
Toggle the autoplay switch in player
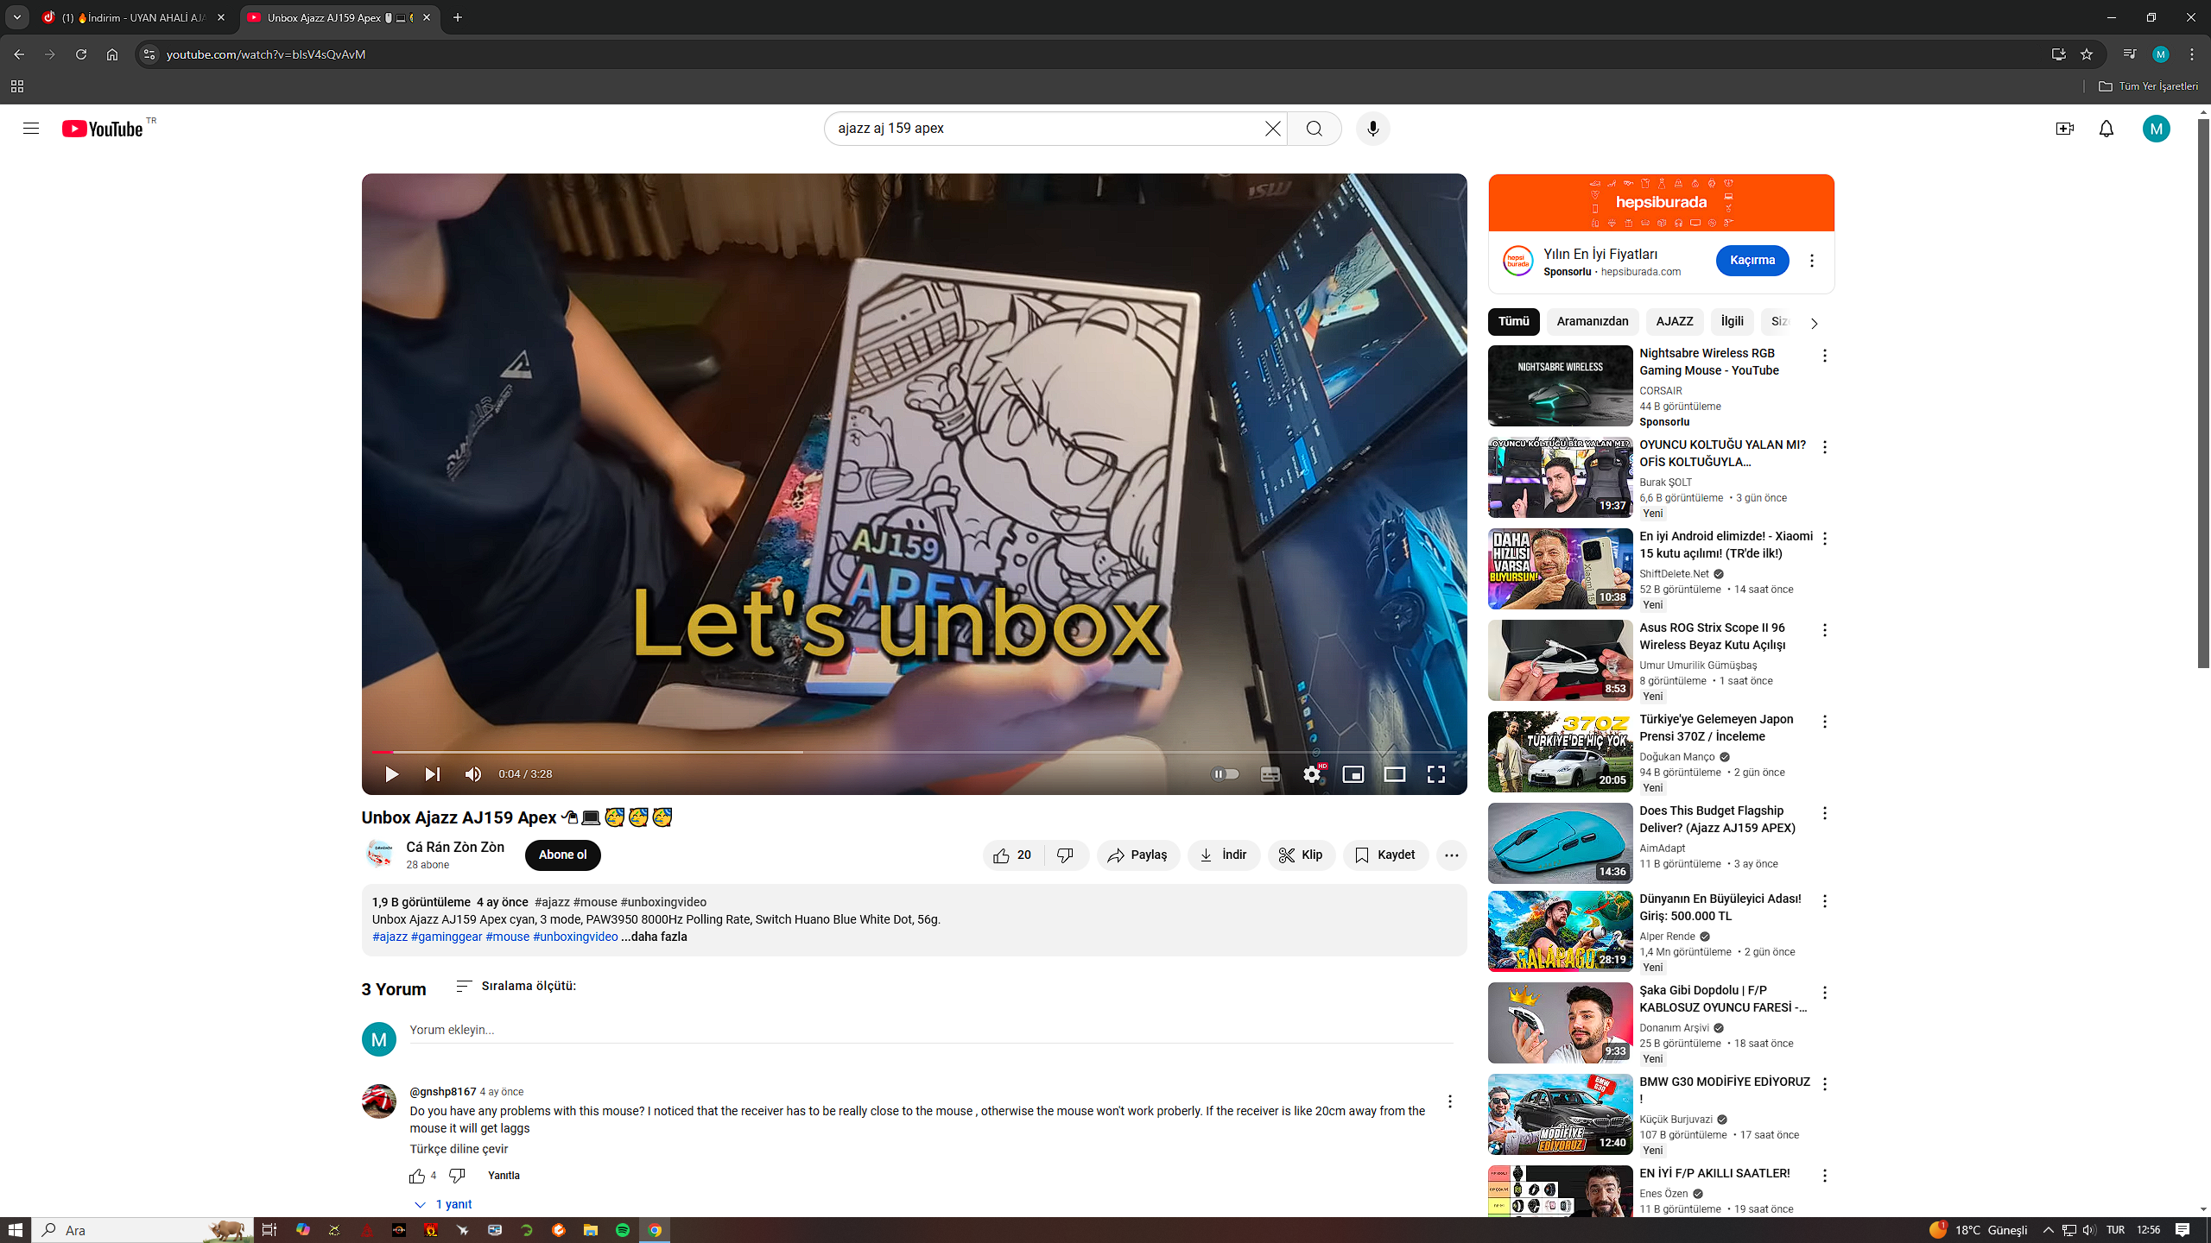point(1225,774)
